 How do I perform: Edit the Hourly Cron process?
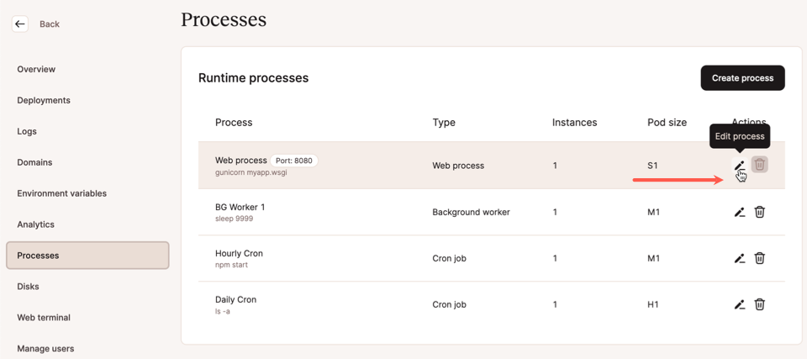pos(739,258)
